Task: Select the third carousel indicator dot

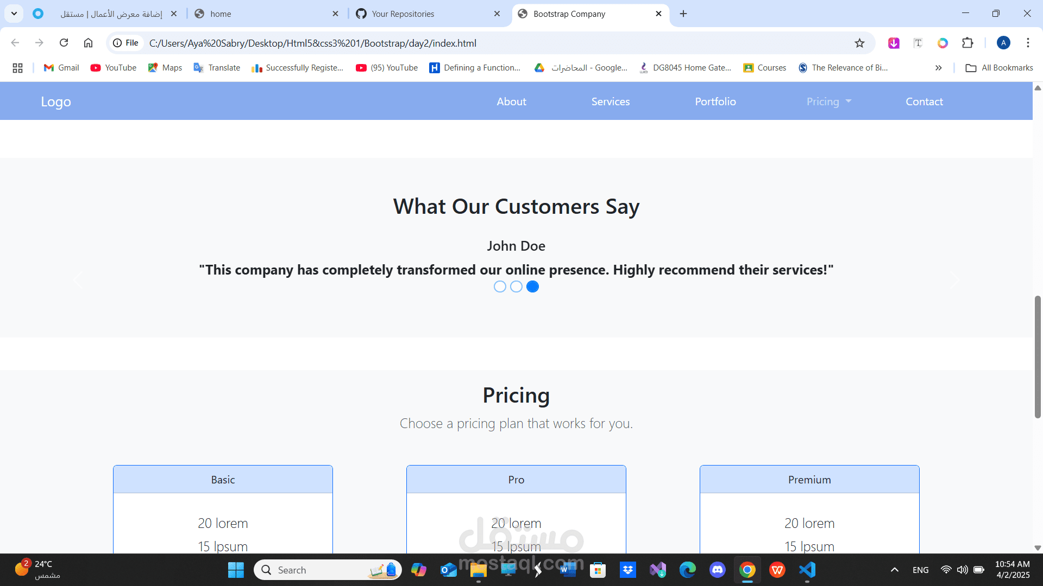Action: [532, 286]
